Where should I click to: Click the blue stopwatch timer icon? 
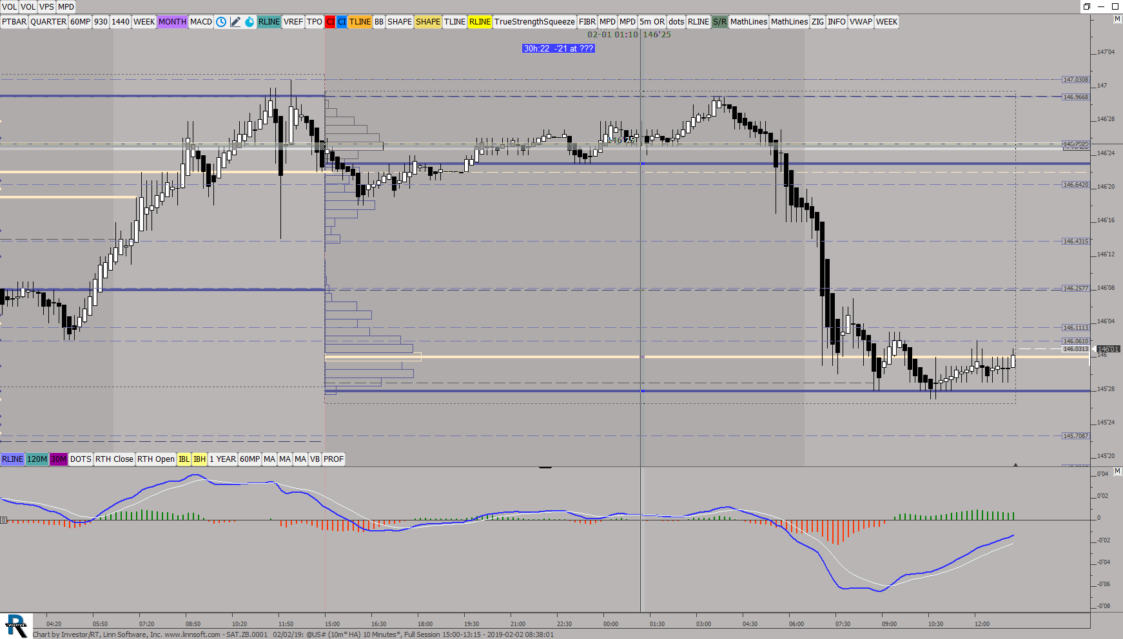tap(249, 22)
